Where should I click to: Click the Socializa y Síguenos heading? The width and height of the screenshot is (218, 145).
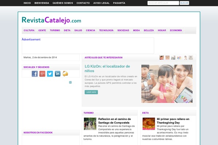36,67
